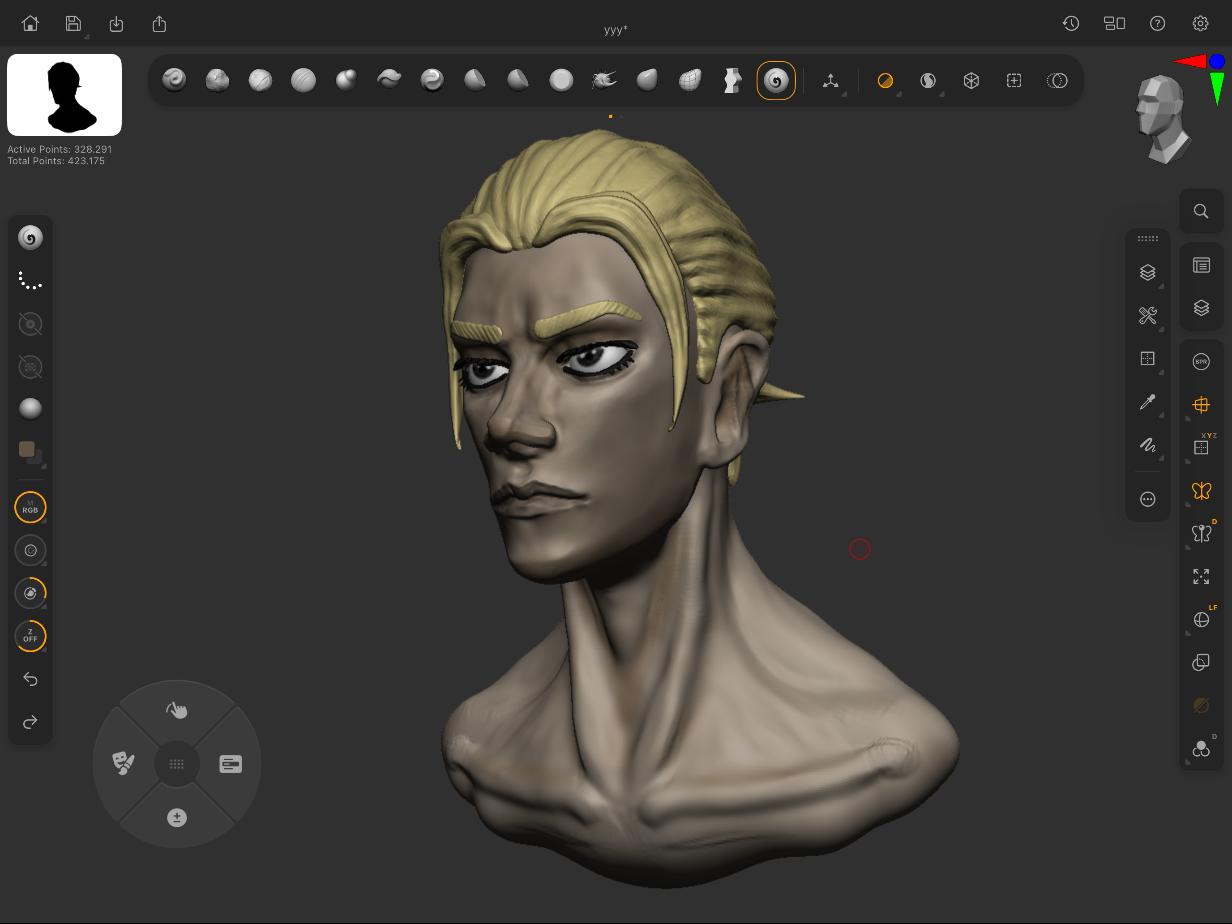Open the hand gesture radial segment

tap(176, 710)
